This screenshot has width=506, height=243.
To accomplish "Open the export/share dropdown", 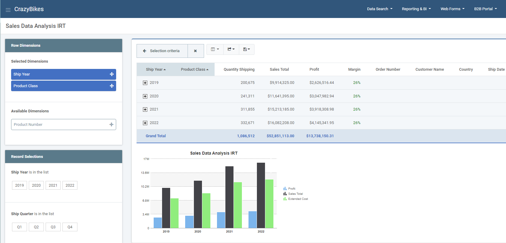I will [231, 49].
